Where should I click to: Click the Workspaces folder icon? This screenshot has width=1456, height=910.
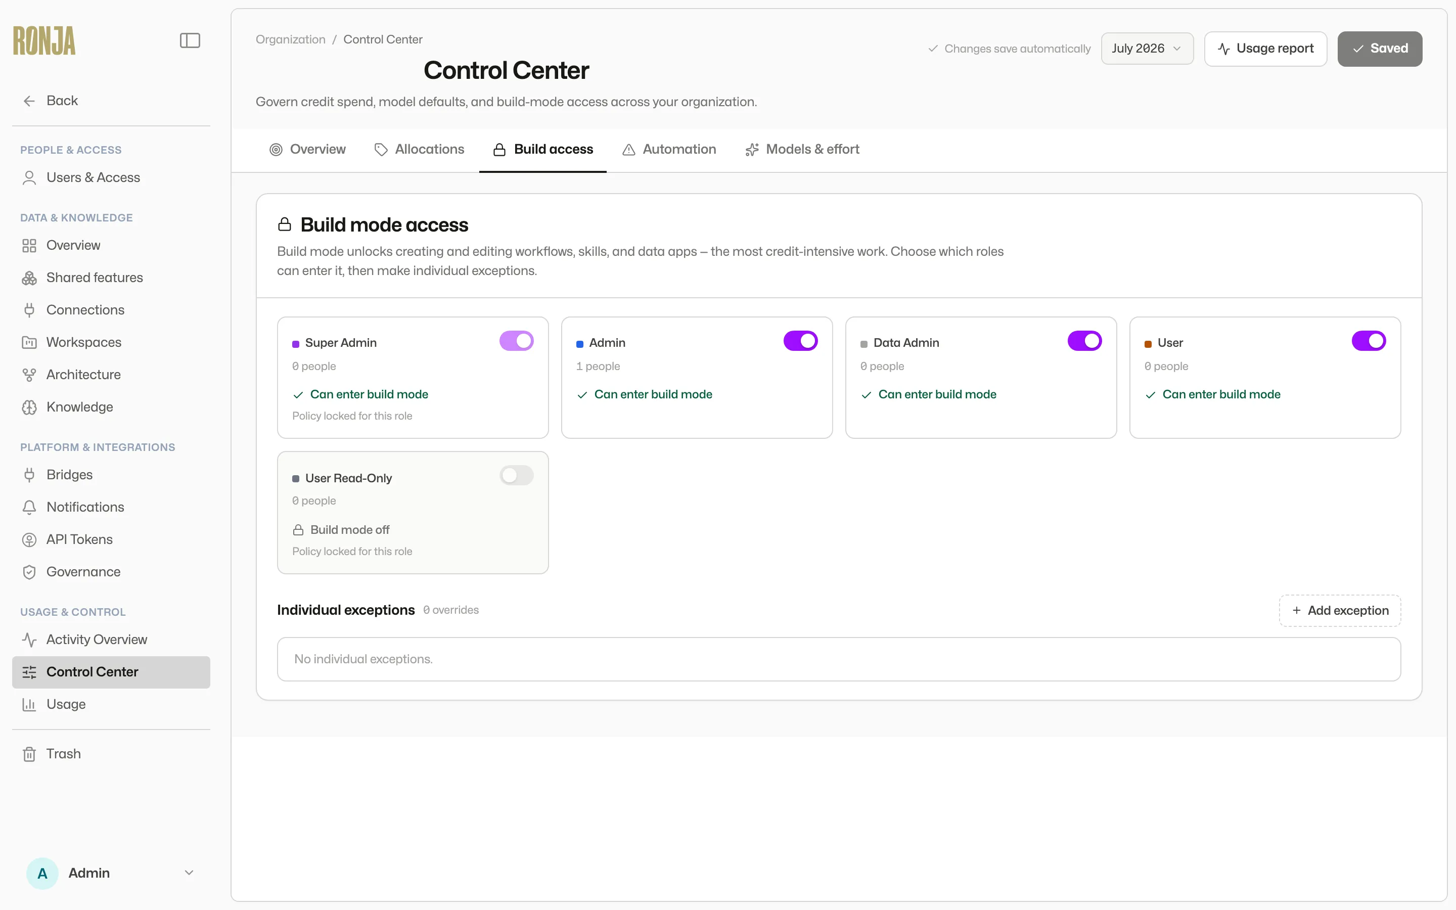coord(29,342)
